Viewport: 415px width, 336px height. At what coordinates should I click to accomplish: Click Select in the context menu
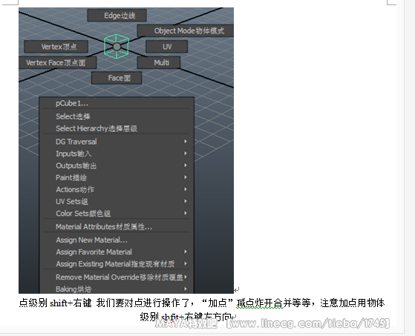pyautogui.click(x=117, y=116)
